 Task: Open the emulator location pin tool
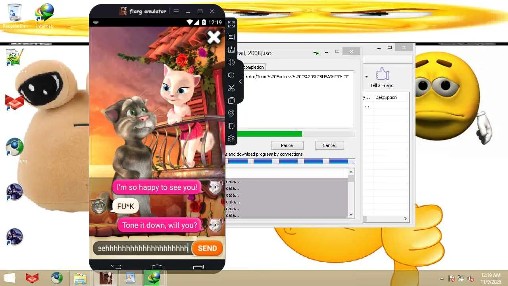[x=231, y=113]
